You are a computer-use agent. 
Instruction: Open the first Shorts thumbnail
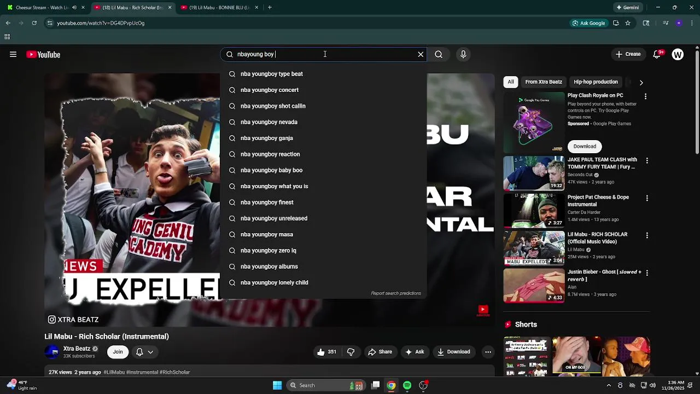pos(526,356)
